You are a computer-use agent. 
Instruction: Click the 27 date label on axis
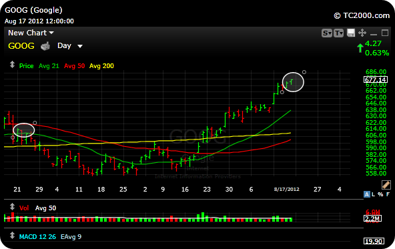point(317,190)
